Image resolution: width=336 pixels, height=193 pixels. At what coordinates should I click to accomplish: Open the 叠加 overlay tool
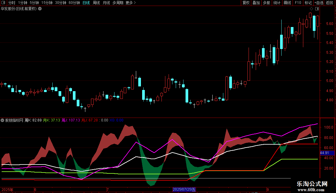[x=256, y=3]
